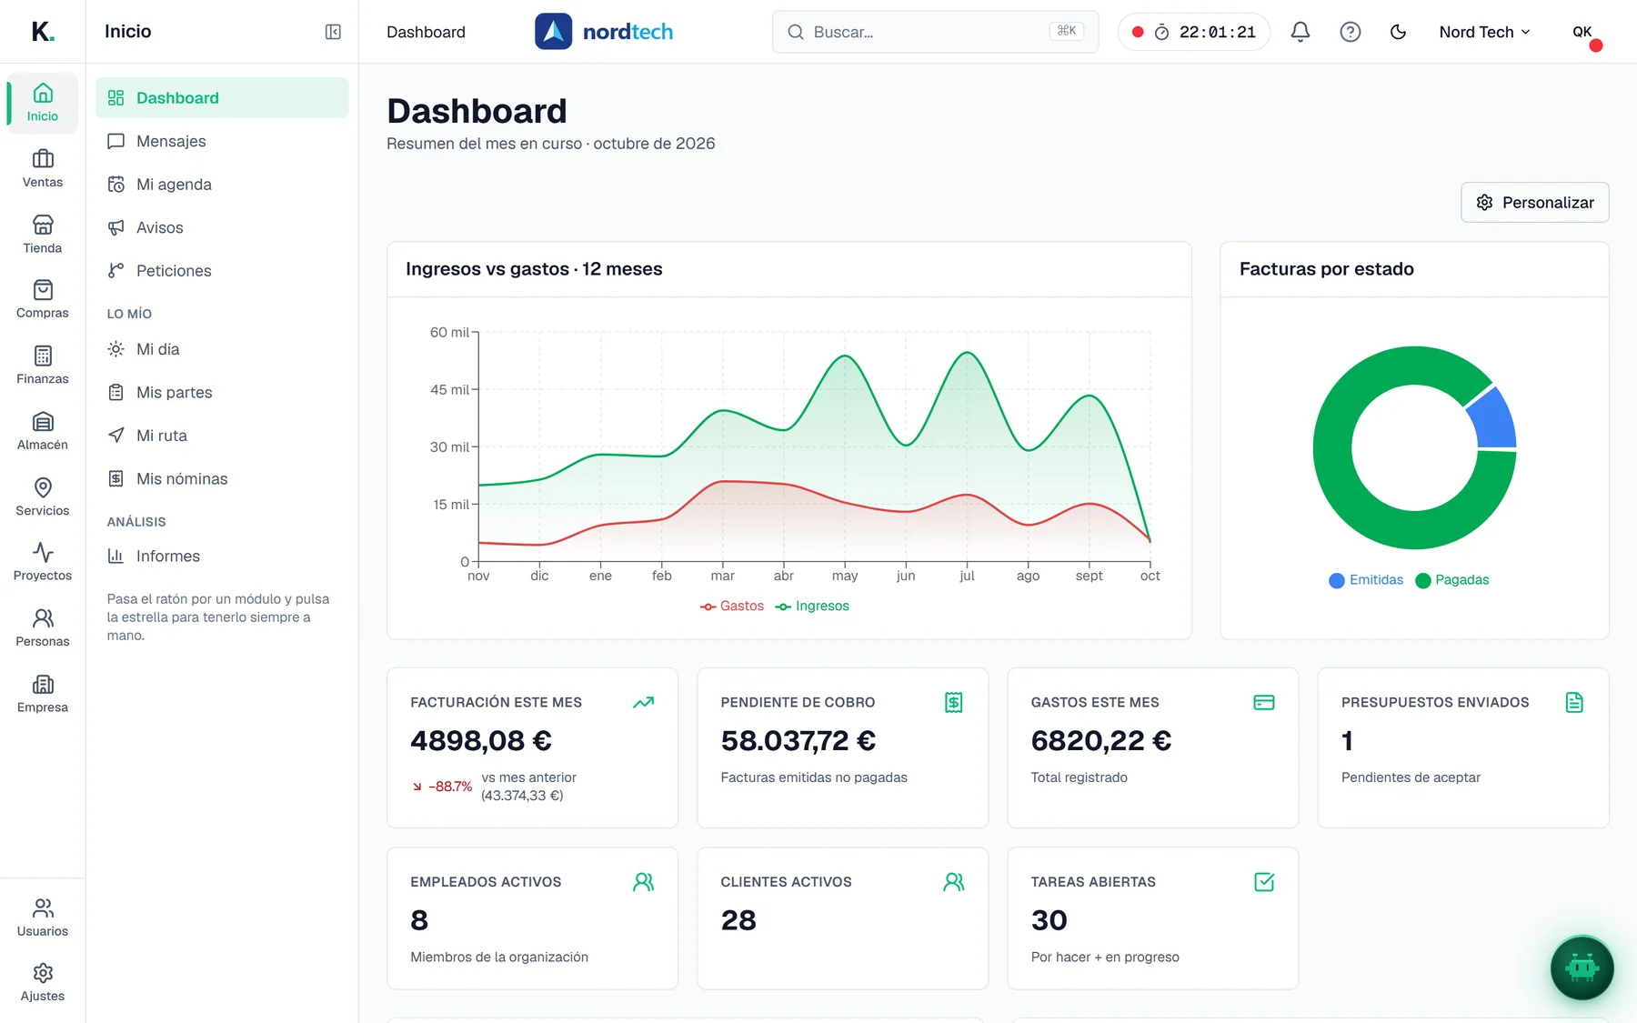Toggle the Gastos series in chart legend

732,607
